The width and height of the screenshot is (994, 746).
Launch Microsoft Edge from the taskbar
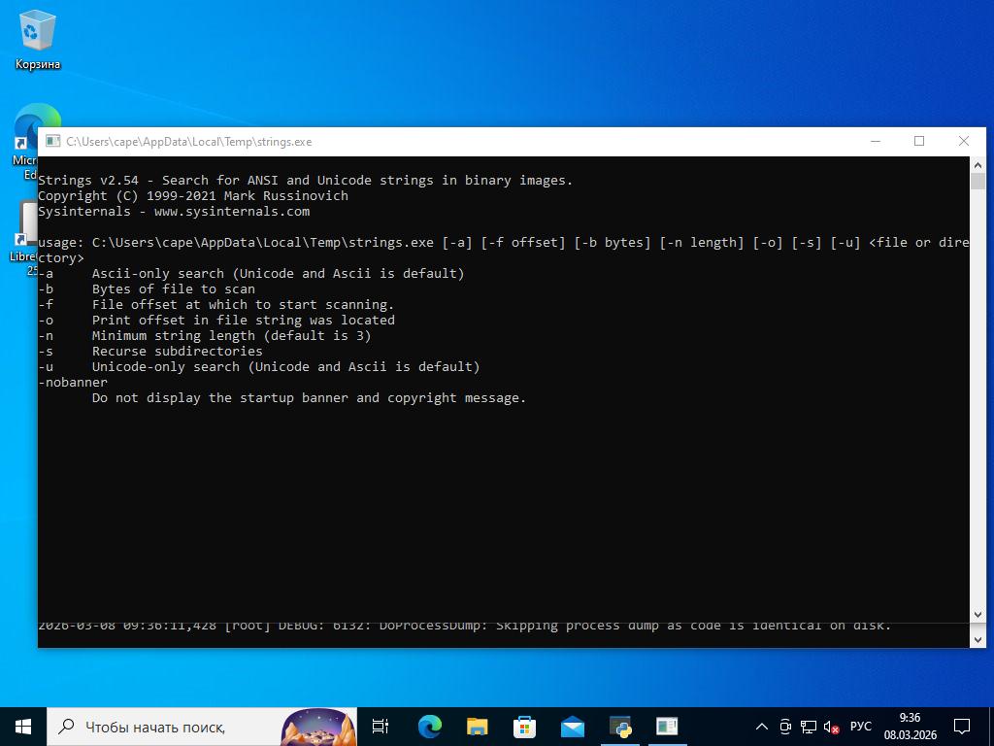pos(429,726)
